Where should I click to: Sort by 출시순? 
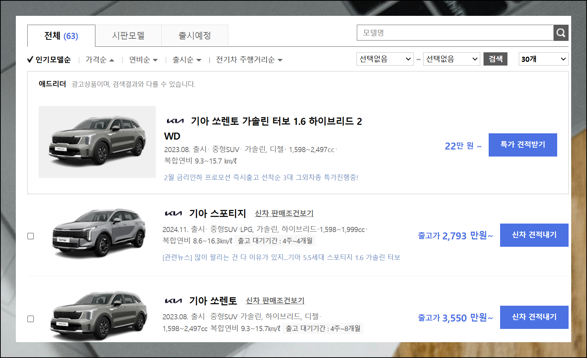click(x=187, y=60)
